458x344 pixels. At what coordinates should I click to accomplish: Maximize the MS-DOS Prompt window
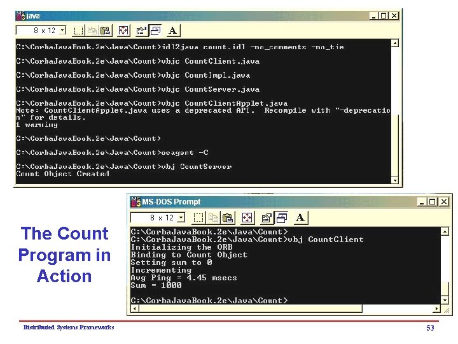(433, 202)
